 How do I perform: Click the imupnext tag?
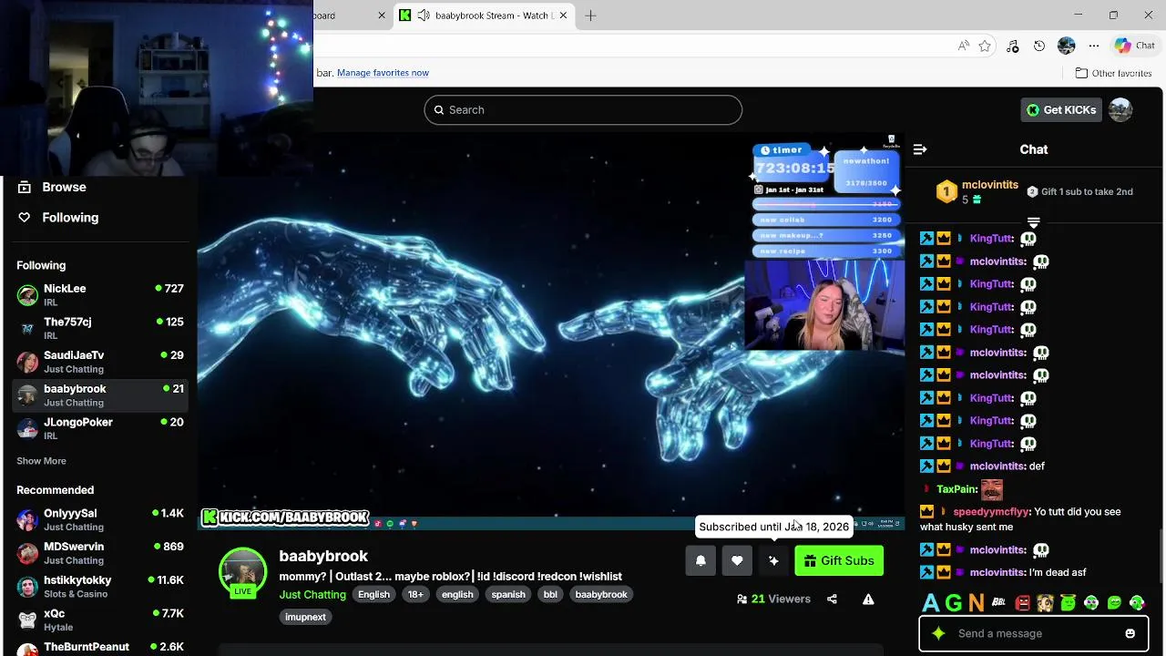[305, 617]
